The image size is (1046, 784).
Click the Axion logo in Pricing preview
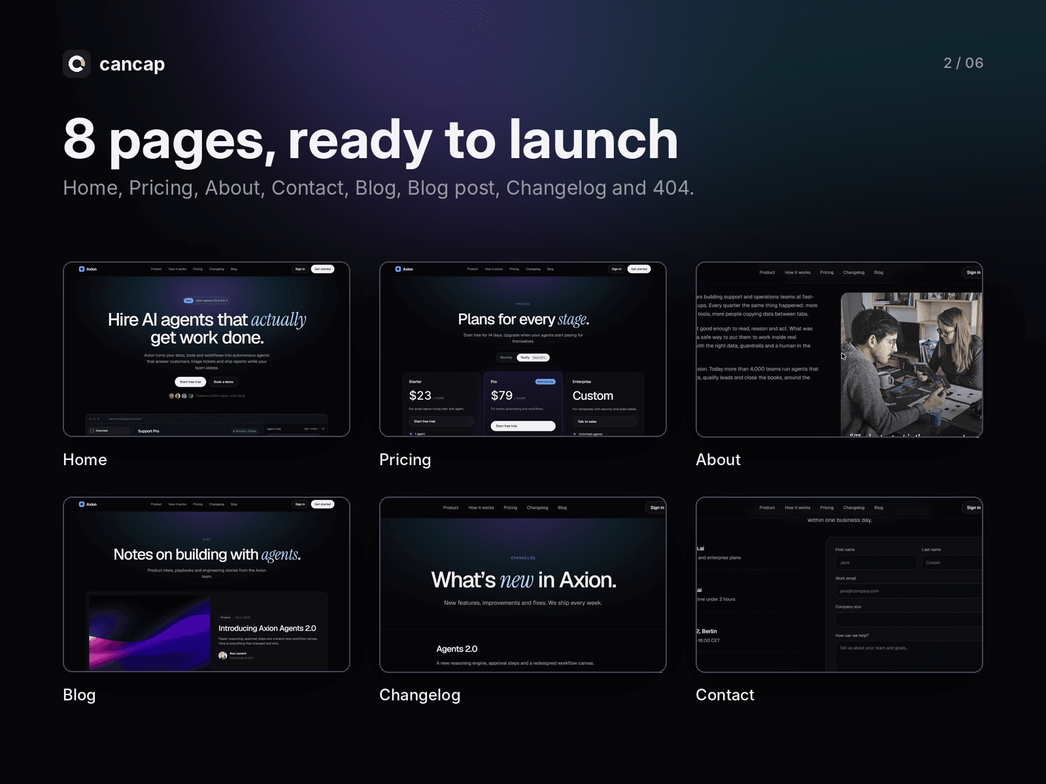[x=404, y=269]
